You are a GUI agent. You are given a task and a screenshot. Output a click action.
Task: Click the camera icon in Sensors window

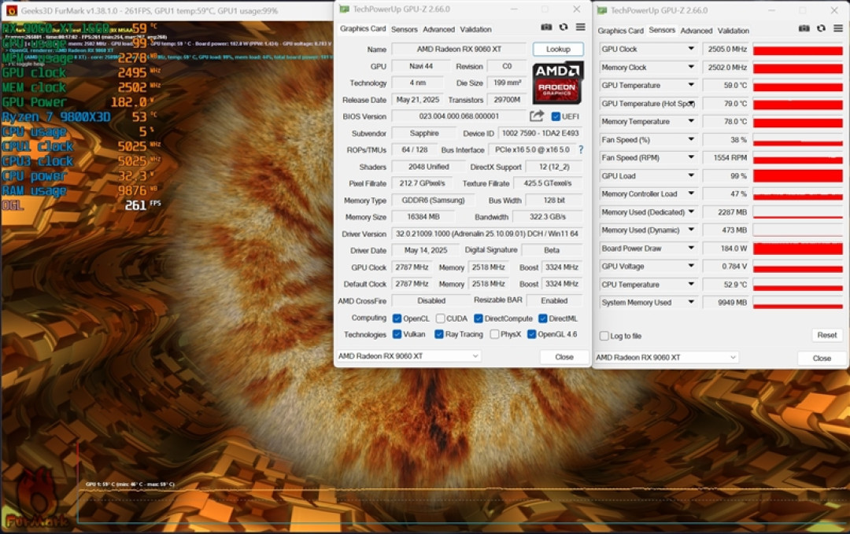[804, 28]
